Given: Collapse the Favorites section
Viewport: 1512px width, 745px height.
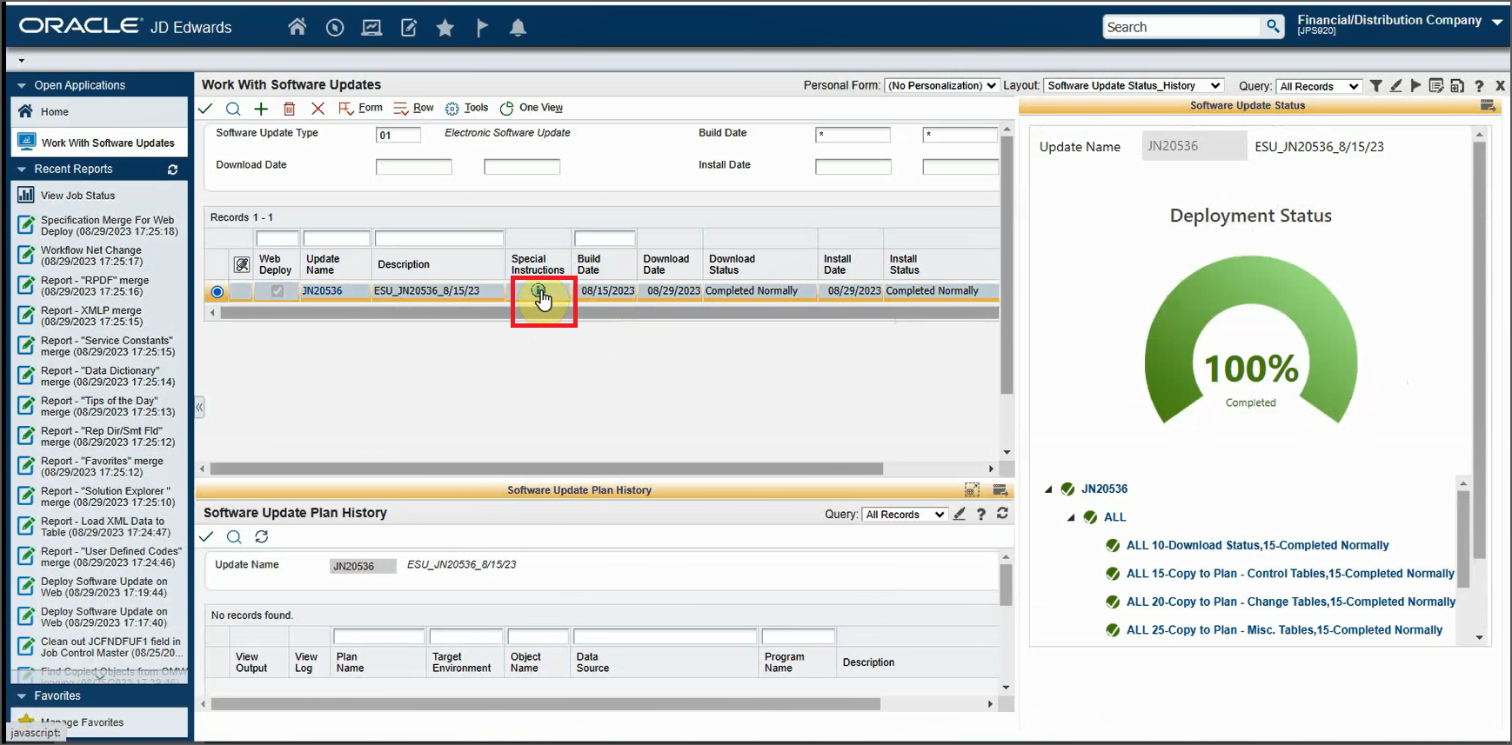Looking at the screenshot, I should coord(22,696).
